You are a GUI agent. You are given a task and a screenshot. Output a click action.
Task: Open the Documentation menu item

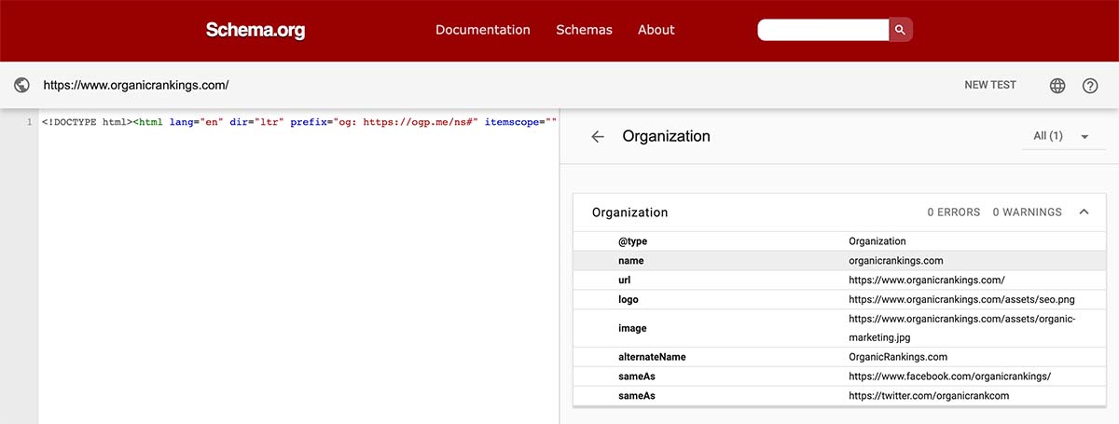tap(483, 30)
